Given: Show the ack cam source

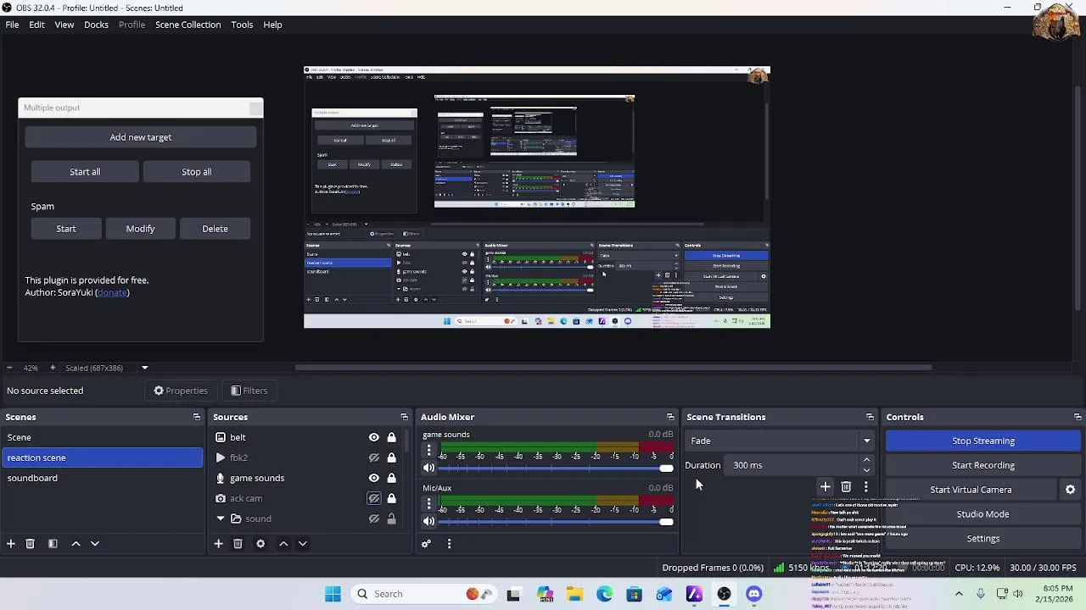Looking at the screenshot, I should (x=373, y=498).
